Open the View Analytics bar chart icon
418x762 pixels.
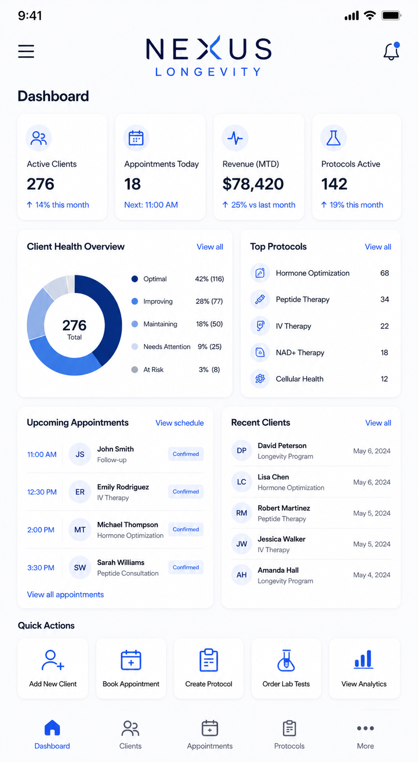click(x=364, y=659)
